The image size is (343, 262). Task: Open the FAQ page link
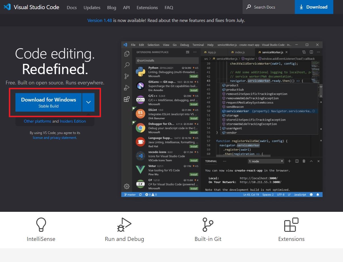point(169,7)
